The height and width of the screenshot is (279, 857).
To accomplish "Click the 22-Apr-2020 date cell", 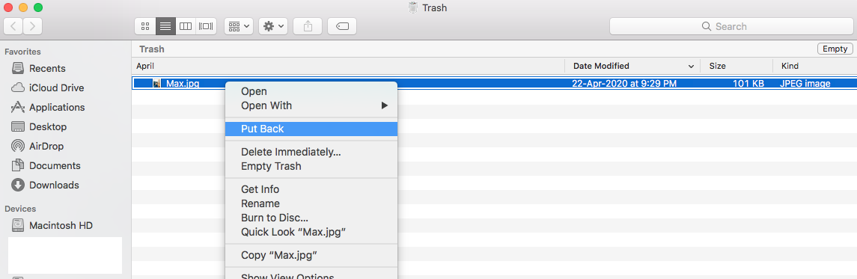I will tap(624, 84).
